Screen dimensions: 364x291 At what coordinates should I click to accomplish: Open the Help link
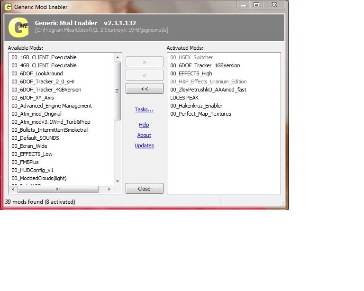(144, 125)
